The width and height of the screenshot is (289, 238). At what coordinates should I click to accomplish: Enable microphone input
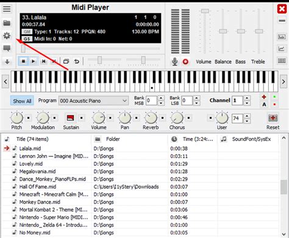tap(174, 62)
